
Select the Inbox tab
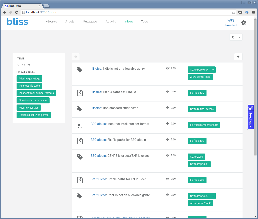coord(128,22)
